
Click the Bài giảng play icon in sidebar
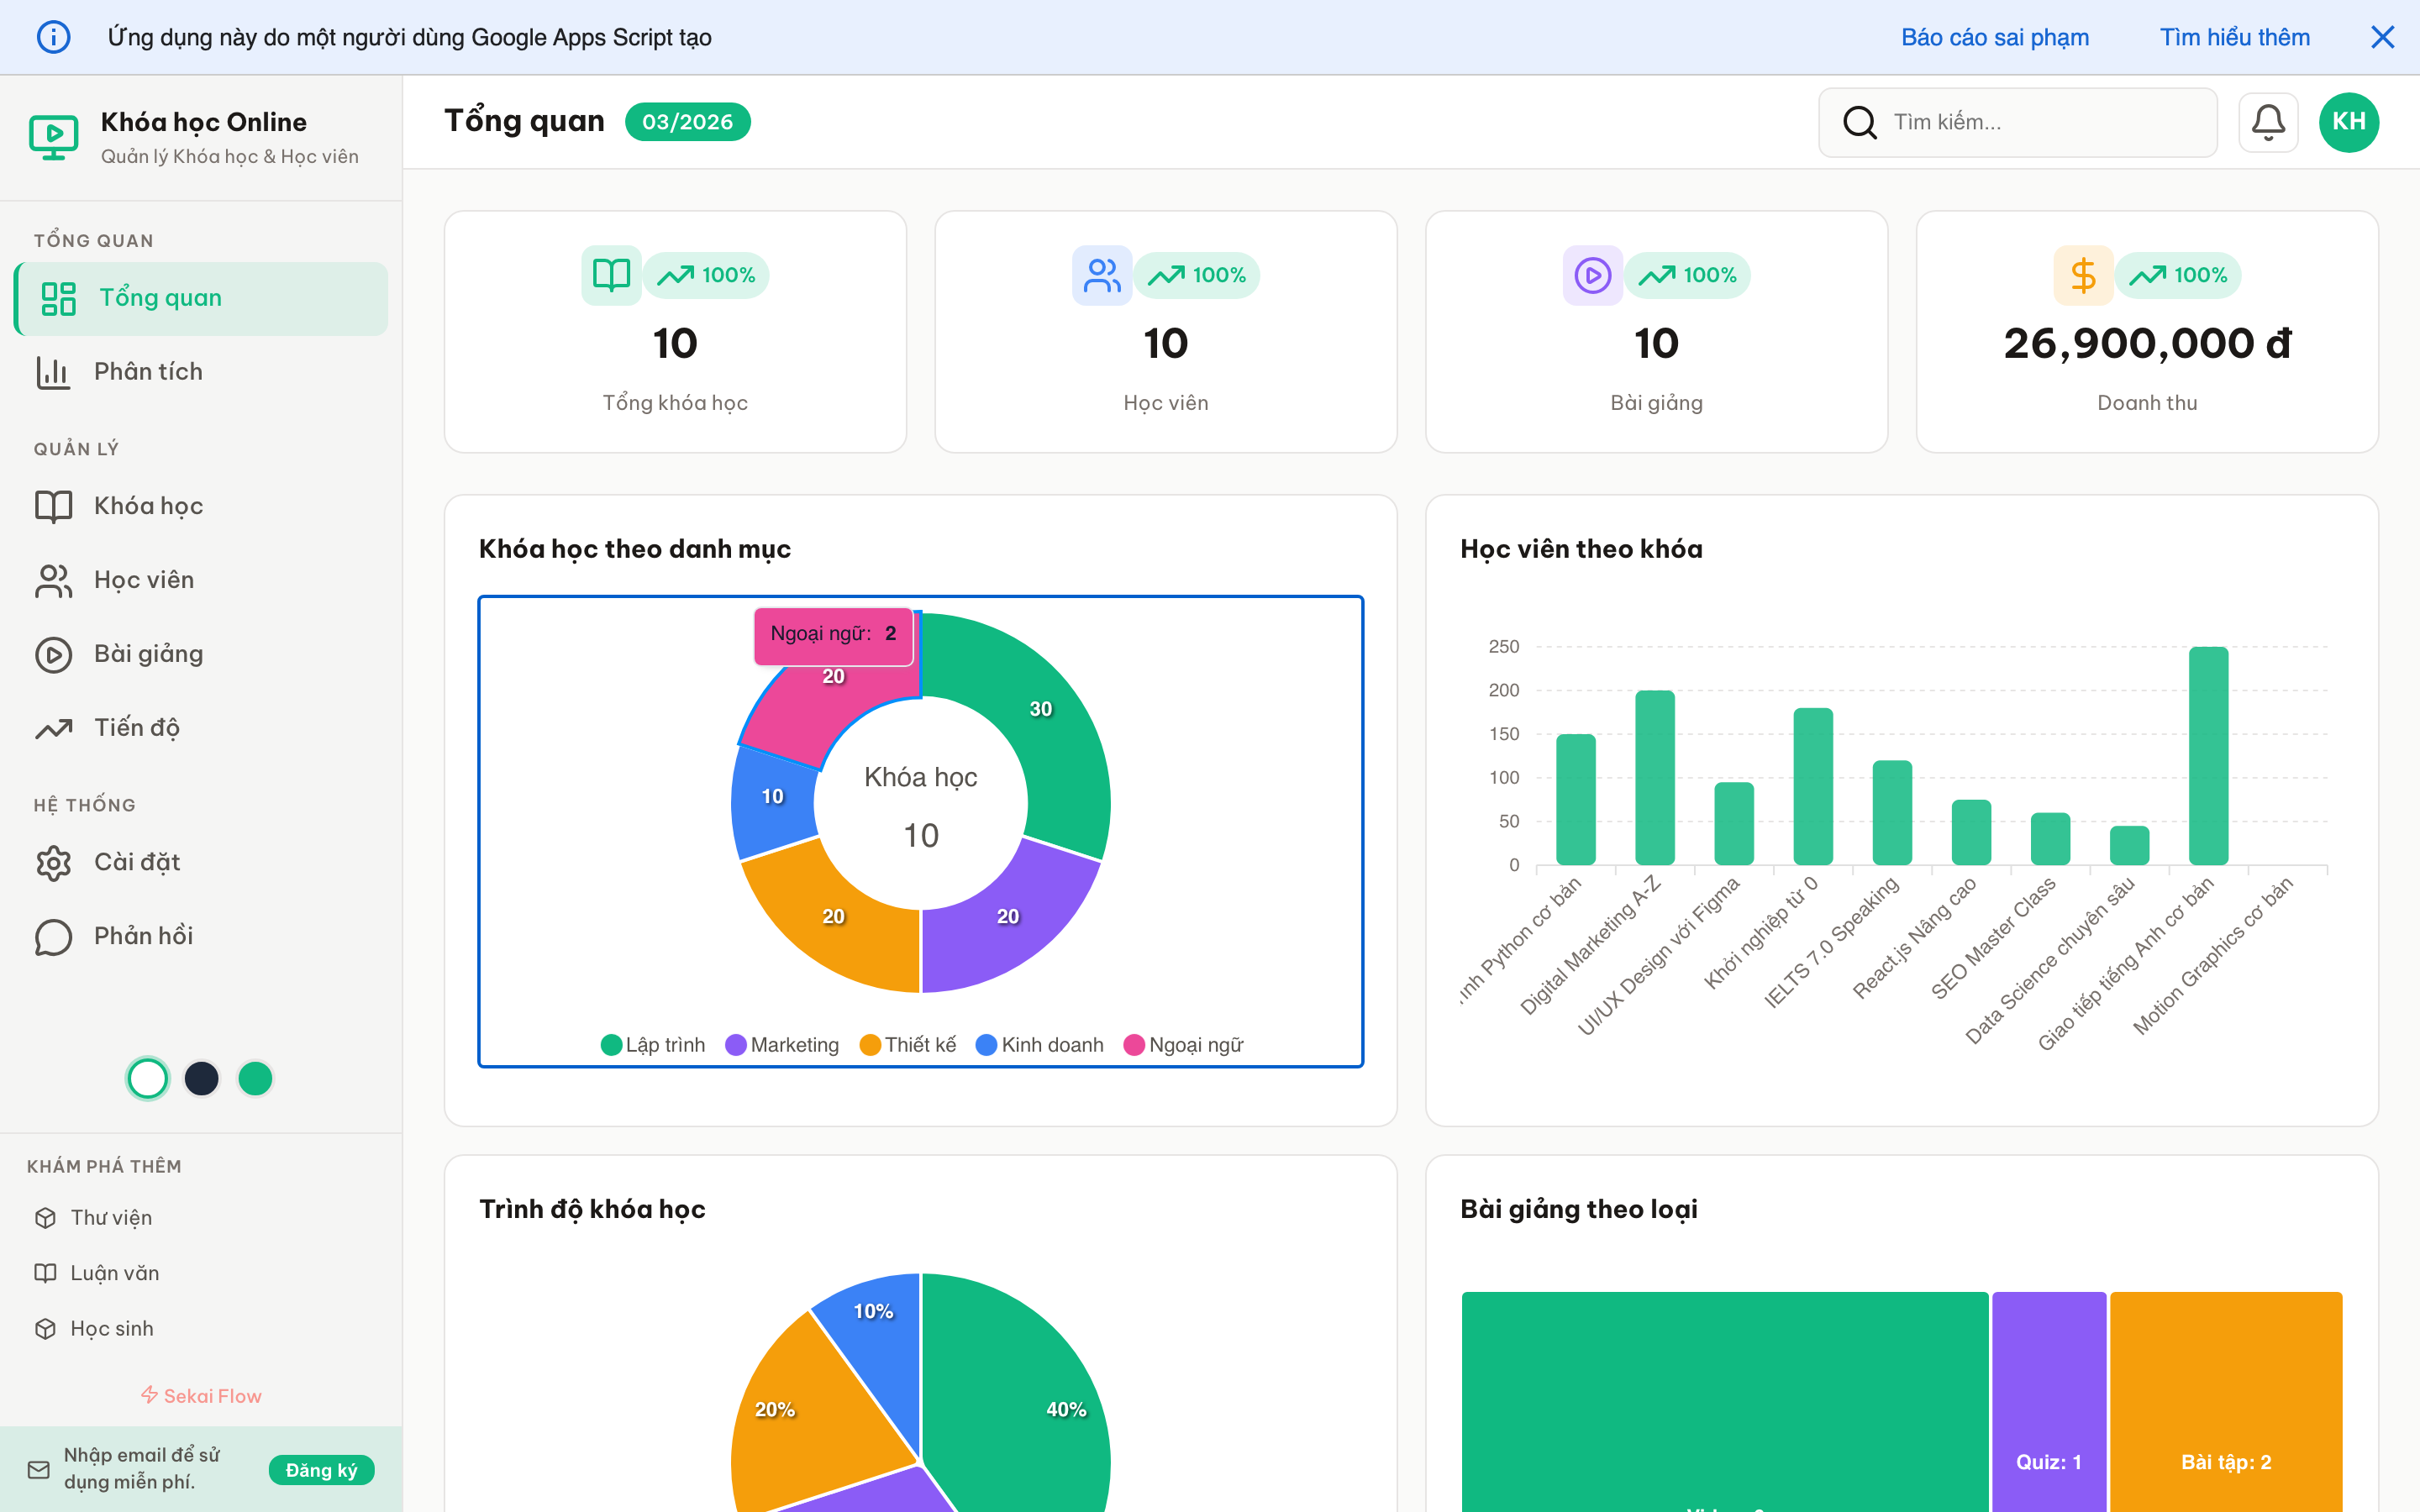tap(53, 654)
